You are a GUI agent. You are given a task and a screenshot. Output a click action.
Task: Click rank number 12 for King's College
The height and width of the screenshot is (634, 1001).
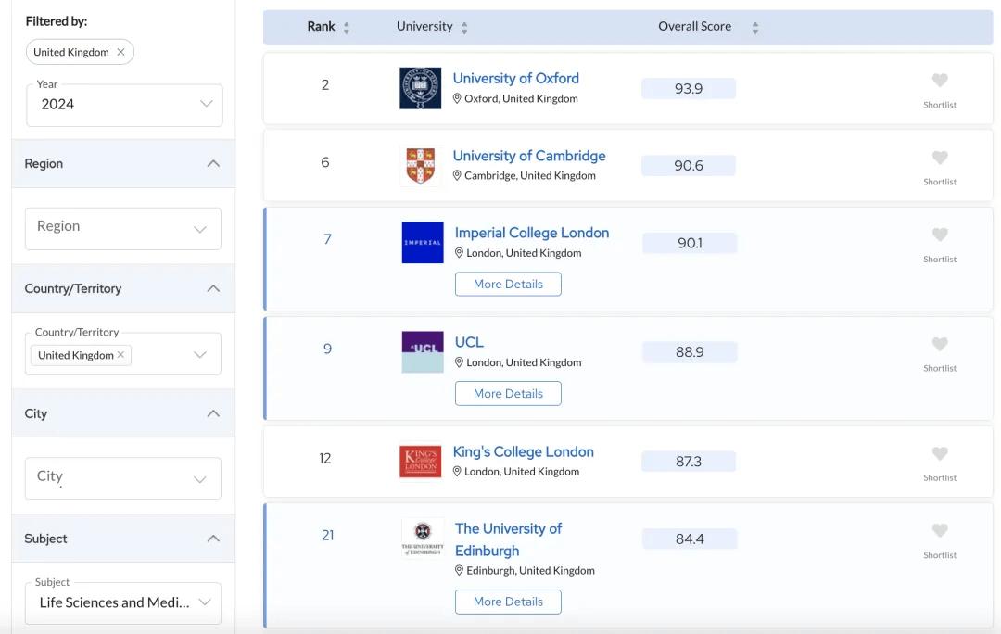click(325, 458)
